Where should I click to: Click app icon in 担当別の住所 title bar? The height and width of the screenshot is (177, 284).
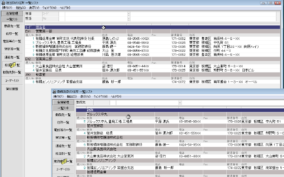click(x=3, y=3)
